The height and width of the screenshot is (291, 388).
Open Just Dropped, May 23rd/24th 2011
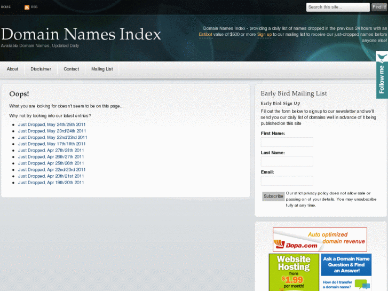pyautogui.click(x=52, y=131)
